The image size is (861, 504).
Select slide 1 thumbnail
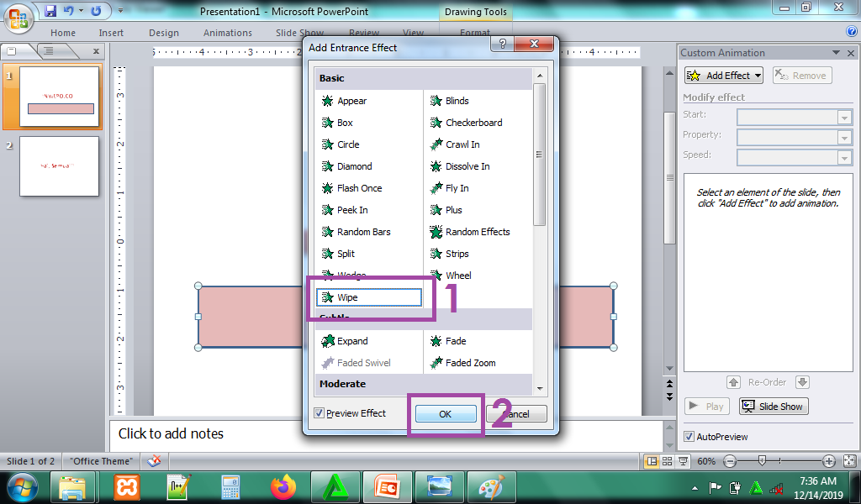(x=60, y=97)
